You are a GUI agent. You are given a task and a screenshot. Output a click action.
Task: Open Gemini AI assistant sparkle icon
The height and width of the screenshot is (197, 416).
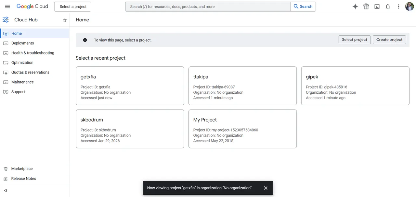pos(355,6)
